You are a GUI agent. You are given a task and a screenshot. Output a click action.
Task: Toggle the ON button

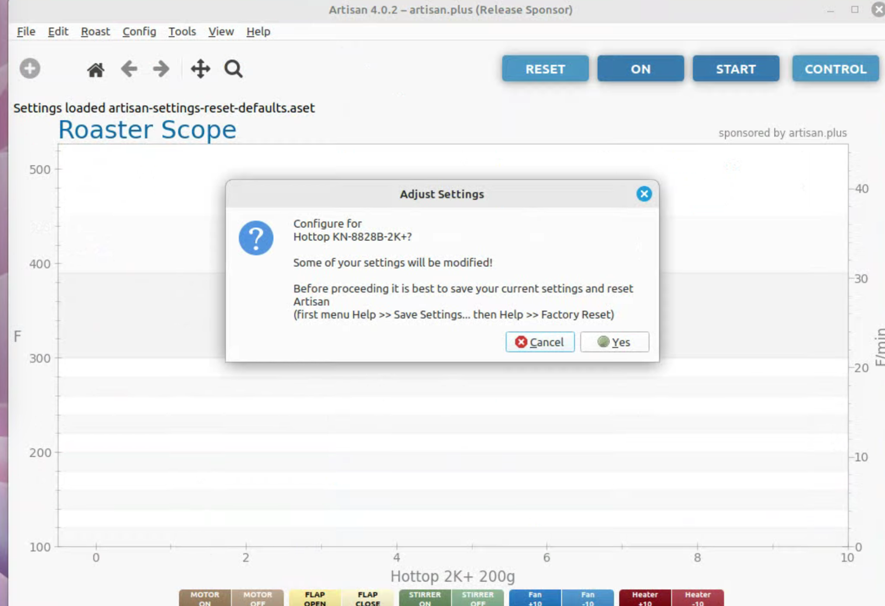point(641,69)
